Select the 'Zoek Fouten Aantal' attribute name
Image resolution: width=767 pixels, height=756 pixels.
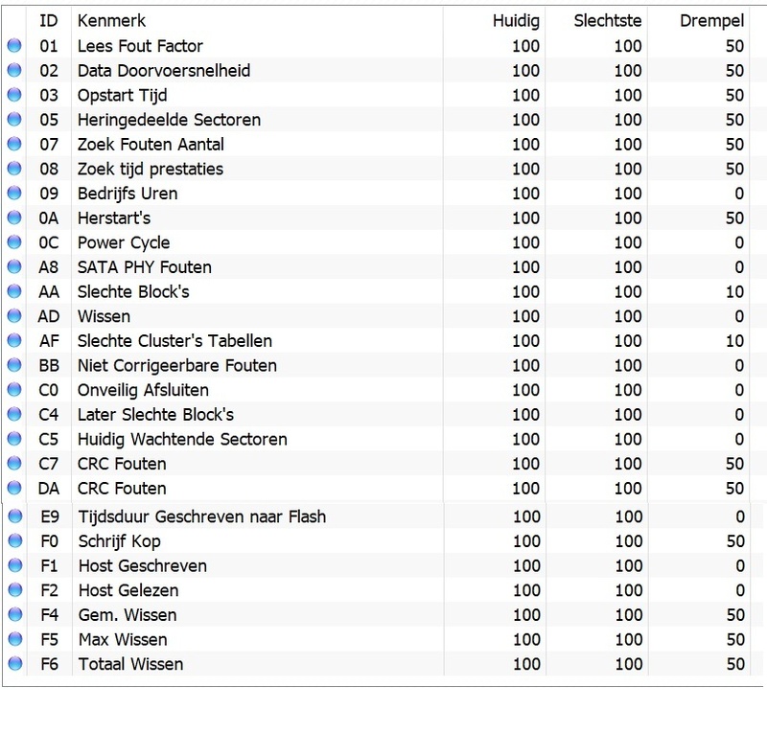tap(151, 145)
